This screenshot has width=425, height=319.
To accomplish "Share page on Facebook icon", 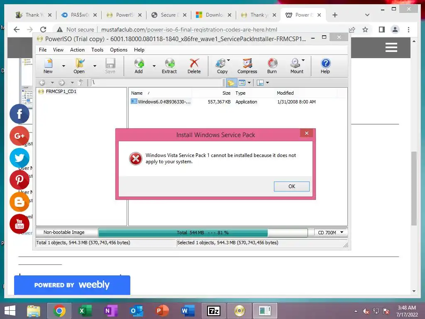I will pyautogui.click(x=20, y=114).
